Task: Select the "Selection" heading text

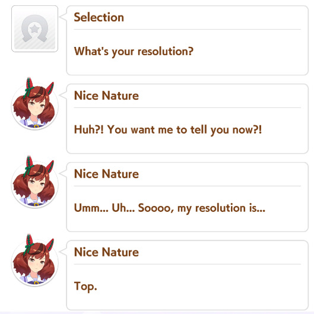Action: [x=99, y=17]
